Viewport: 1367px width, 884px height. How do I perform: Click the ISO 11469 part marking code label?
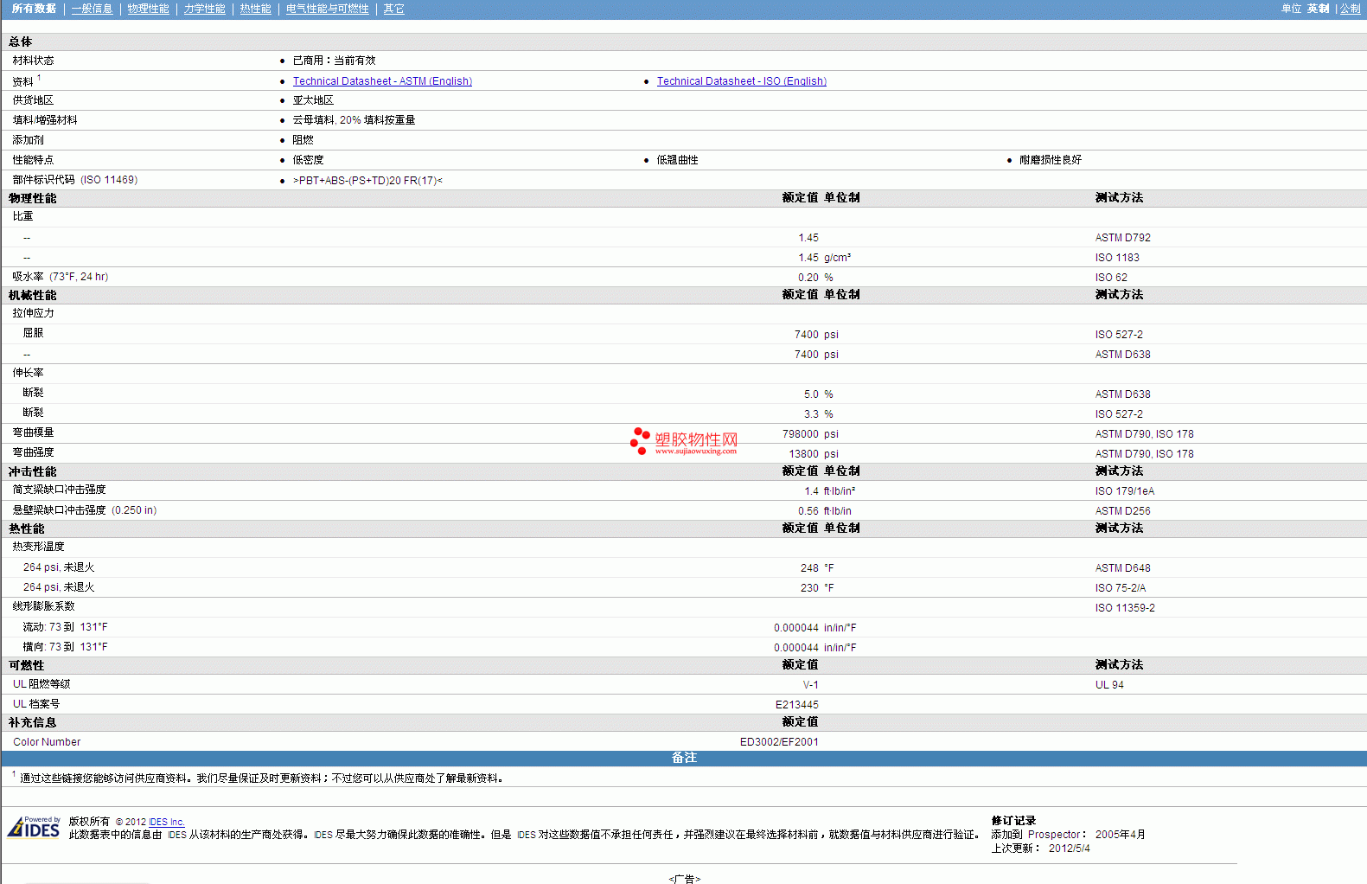[x=109, y=180]
